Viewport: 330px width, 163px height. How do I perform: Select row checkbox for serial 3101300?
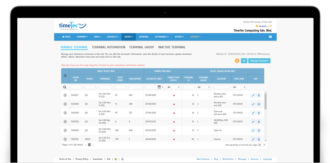pos(65,104)
